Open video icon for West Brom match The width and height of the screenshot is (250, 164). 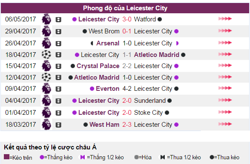(x=58, y=32)
